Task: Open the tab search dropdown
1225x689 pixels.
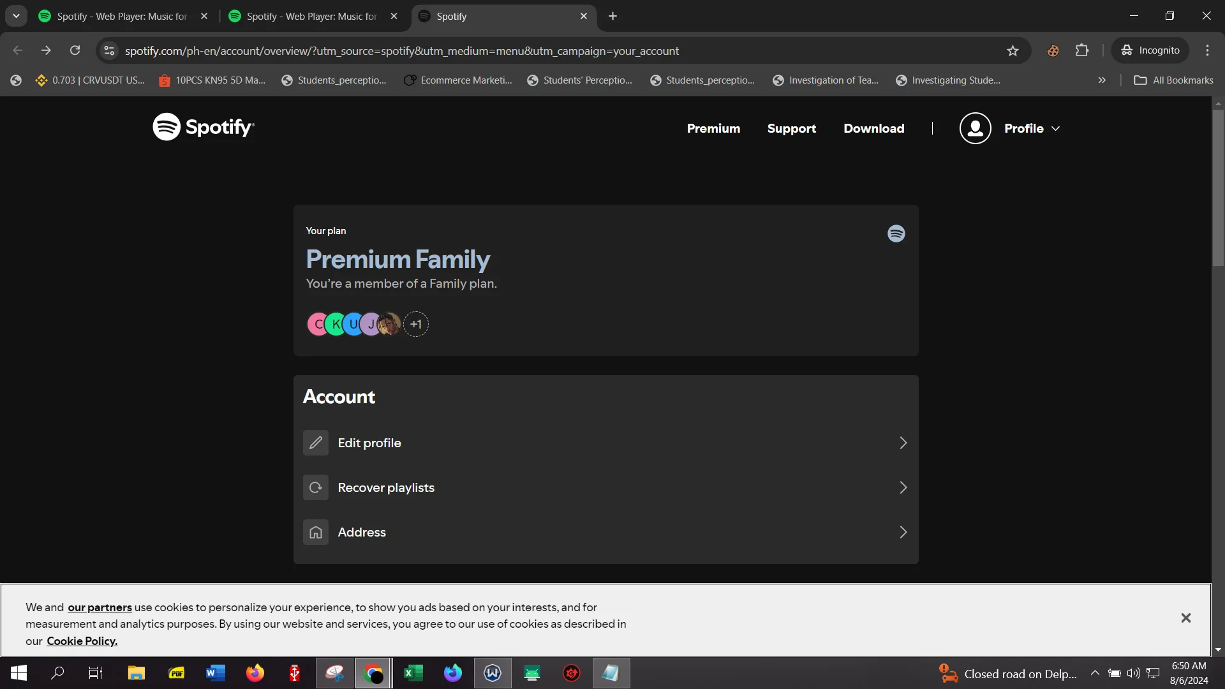Action: coord(16,17)
